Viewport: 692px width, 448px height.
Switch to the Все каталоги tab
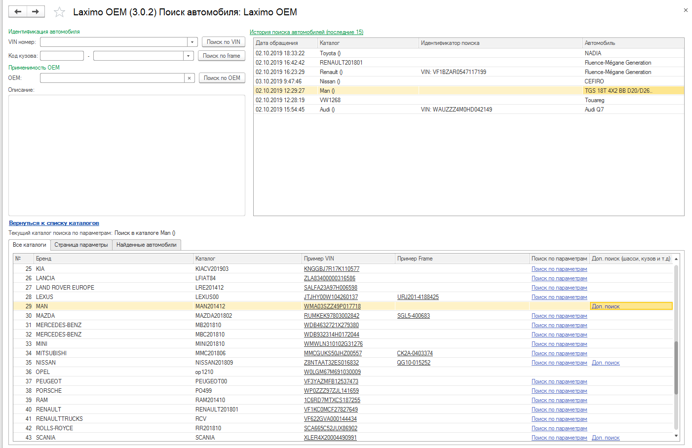30,245
